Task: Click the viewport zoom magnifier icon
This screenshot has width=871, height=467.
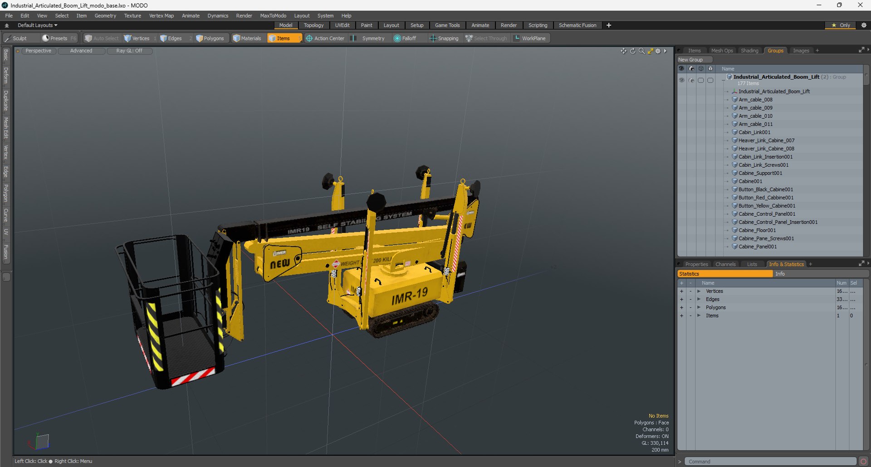Action: (x=641, y=51)
